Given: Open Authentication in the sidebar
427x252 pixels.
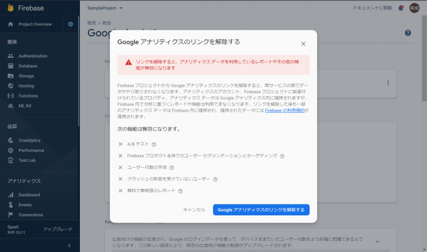Looking at the screenshot, I should click(x=33, y=56).
